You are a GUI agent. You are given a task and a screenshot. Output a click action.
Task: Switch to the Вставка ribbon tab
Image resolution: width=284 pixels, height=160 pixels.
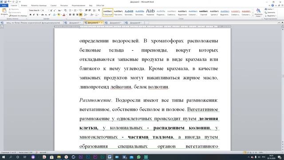tap(24, 6)
